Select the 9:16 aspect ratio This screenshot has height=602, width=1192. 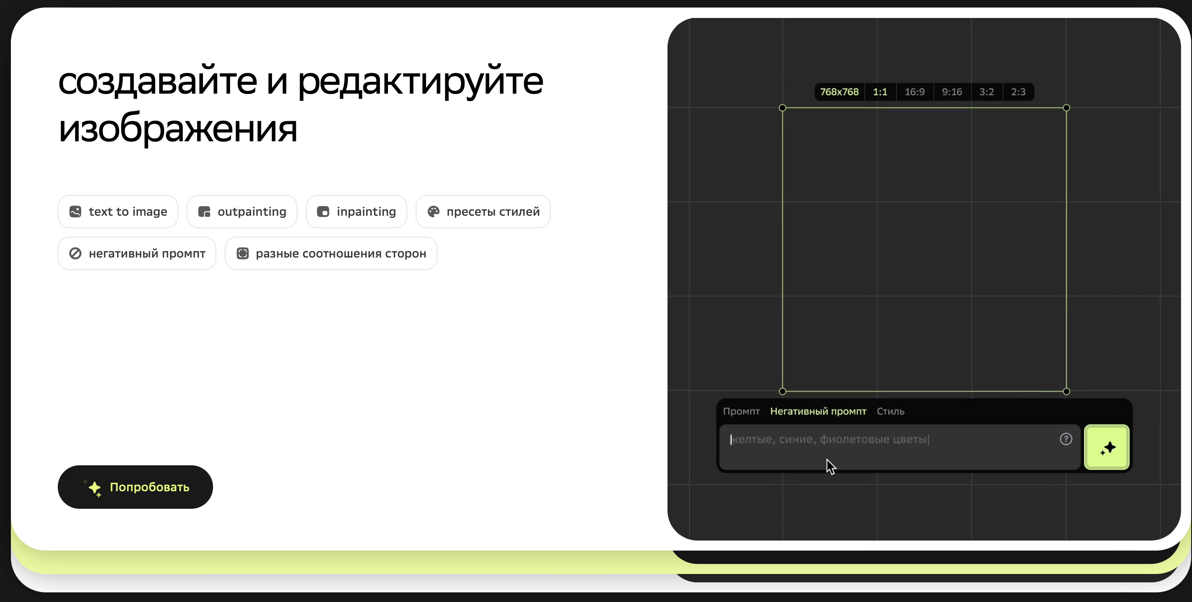(x=952, y=92)
